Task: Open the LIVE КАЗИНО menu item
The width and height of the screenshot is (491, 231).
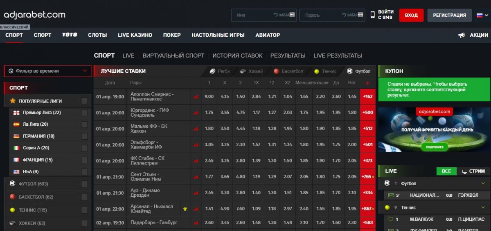Action: 135,35
